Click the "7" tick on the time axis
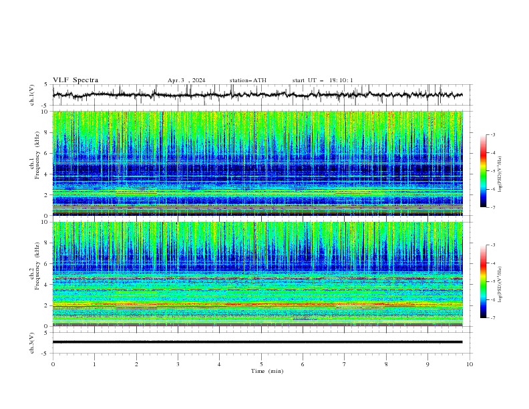The image size is (529, 409). pyautogui.click(x=345, y=364)
